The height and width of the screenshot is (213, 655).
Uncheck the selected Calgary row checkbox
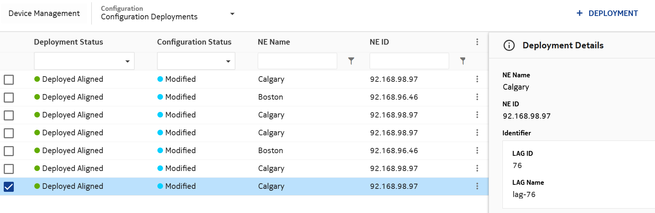point(9,187)
